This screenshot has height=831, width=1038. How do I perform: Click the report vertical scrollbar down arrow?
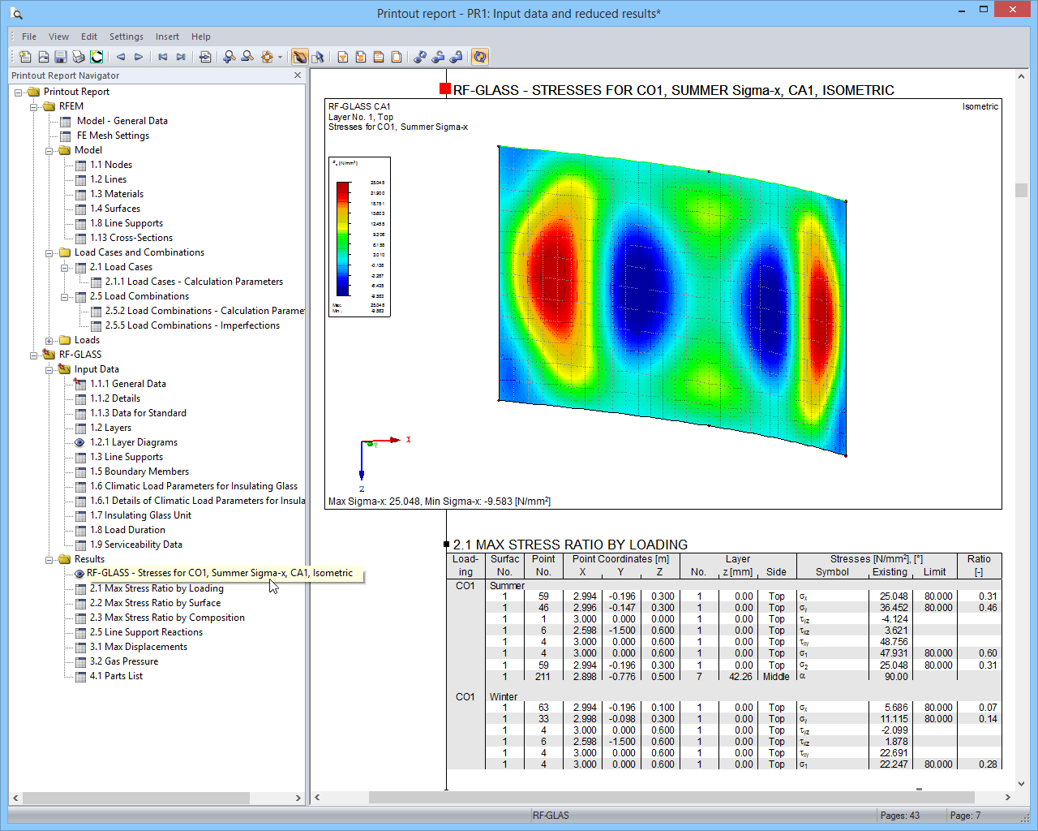1021,784
